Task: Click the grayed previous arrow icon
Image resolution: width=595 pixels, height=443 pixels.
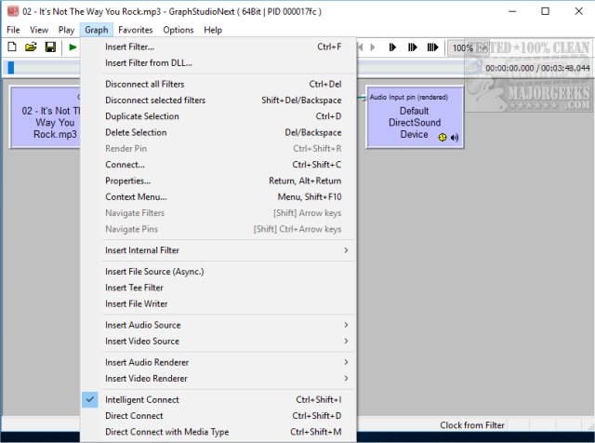Action: click(361, 47)
